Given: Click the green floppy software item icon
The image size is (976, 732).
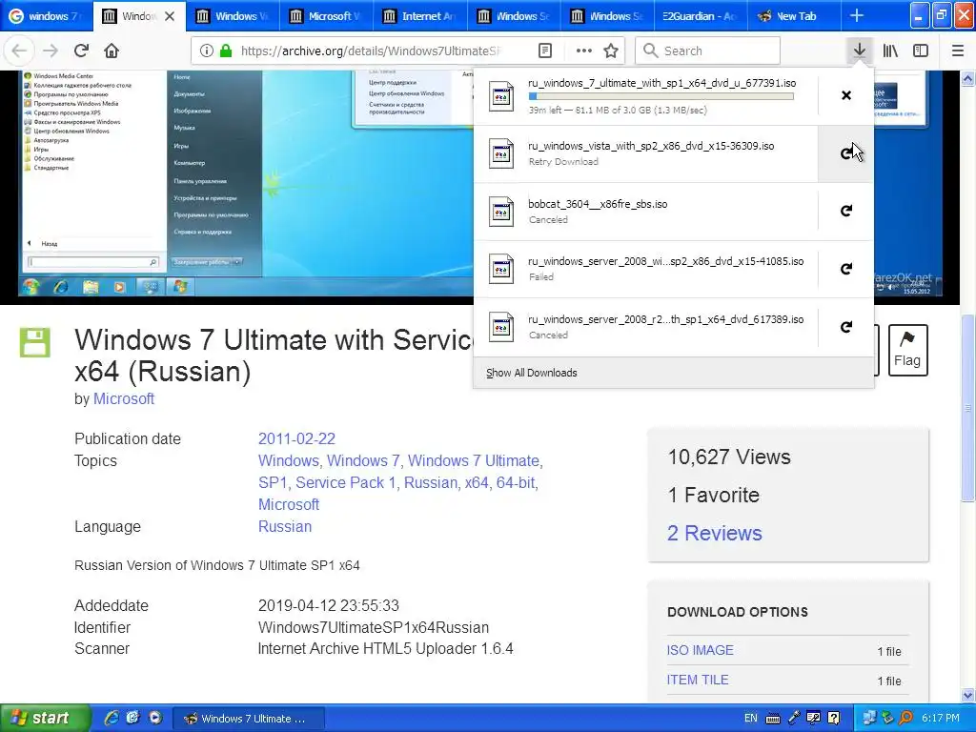Looking at the screenshot, I should [x=35, y=342].
